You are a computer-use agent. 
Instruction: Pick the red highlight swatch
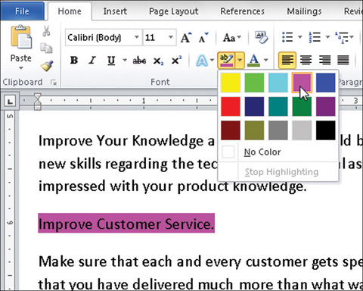231,107
